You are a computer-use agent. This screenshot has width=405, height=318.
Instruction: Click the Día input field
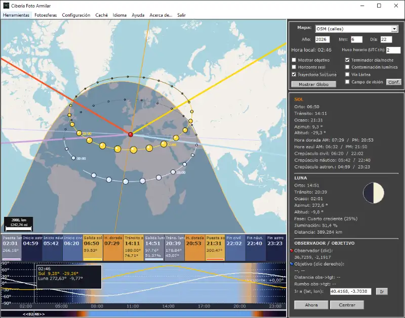click(386, 39)
